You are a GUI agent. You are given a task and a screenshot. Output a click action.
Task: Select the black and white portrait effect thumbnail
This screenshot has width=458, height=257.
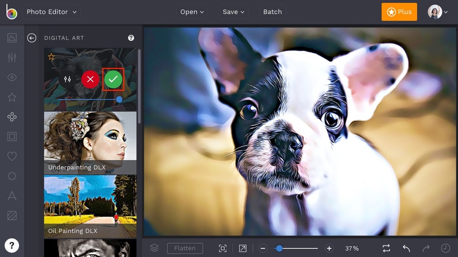(90, 248)
